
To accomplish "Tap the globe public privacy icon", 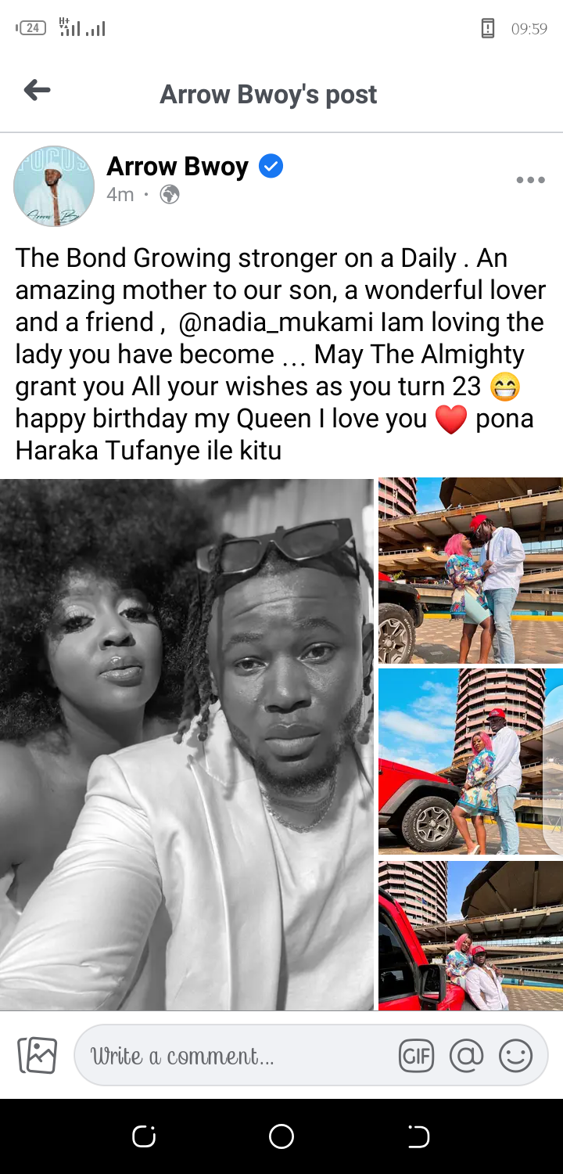I will (x=170, y=195).
